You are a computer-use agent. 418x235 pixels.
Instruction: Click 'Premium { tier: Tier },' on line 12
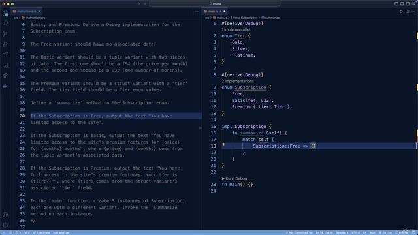[x=262, y=107]
